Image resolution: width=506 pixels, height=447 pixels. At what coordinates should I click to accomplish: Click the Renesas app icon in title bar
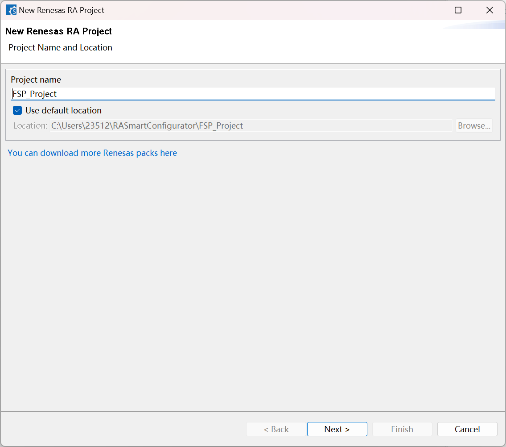coord(11,10)
